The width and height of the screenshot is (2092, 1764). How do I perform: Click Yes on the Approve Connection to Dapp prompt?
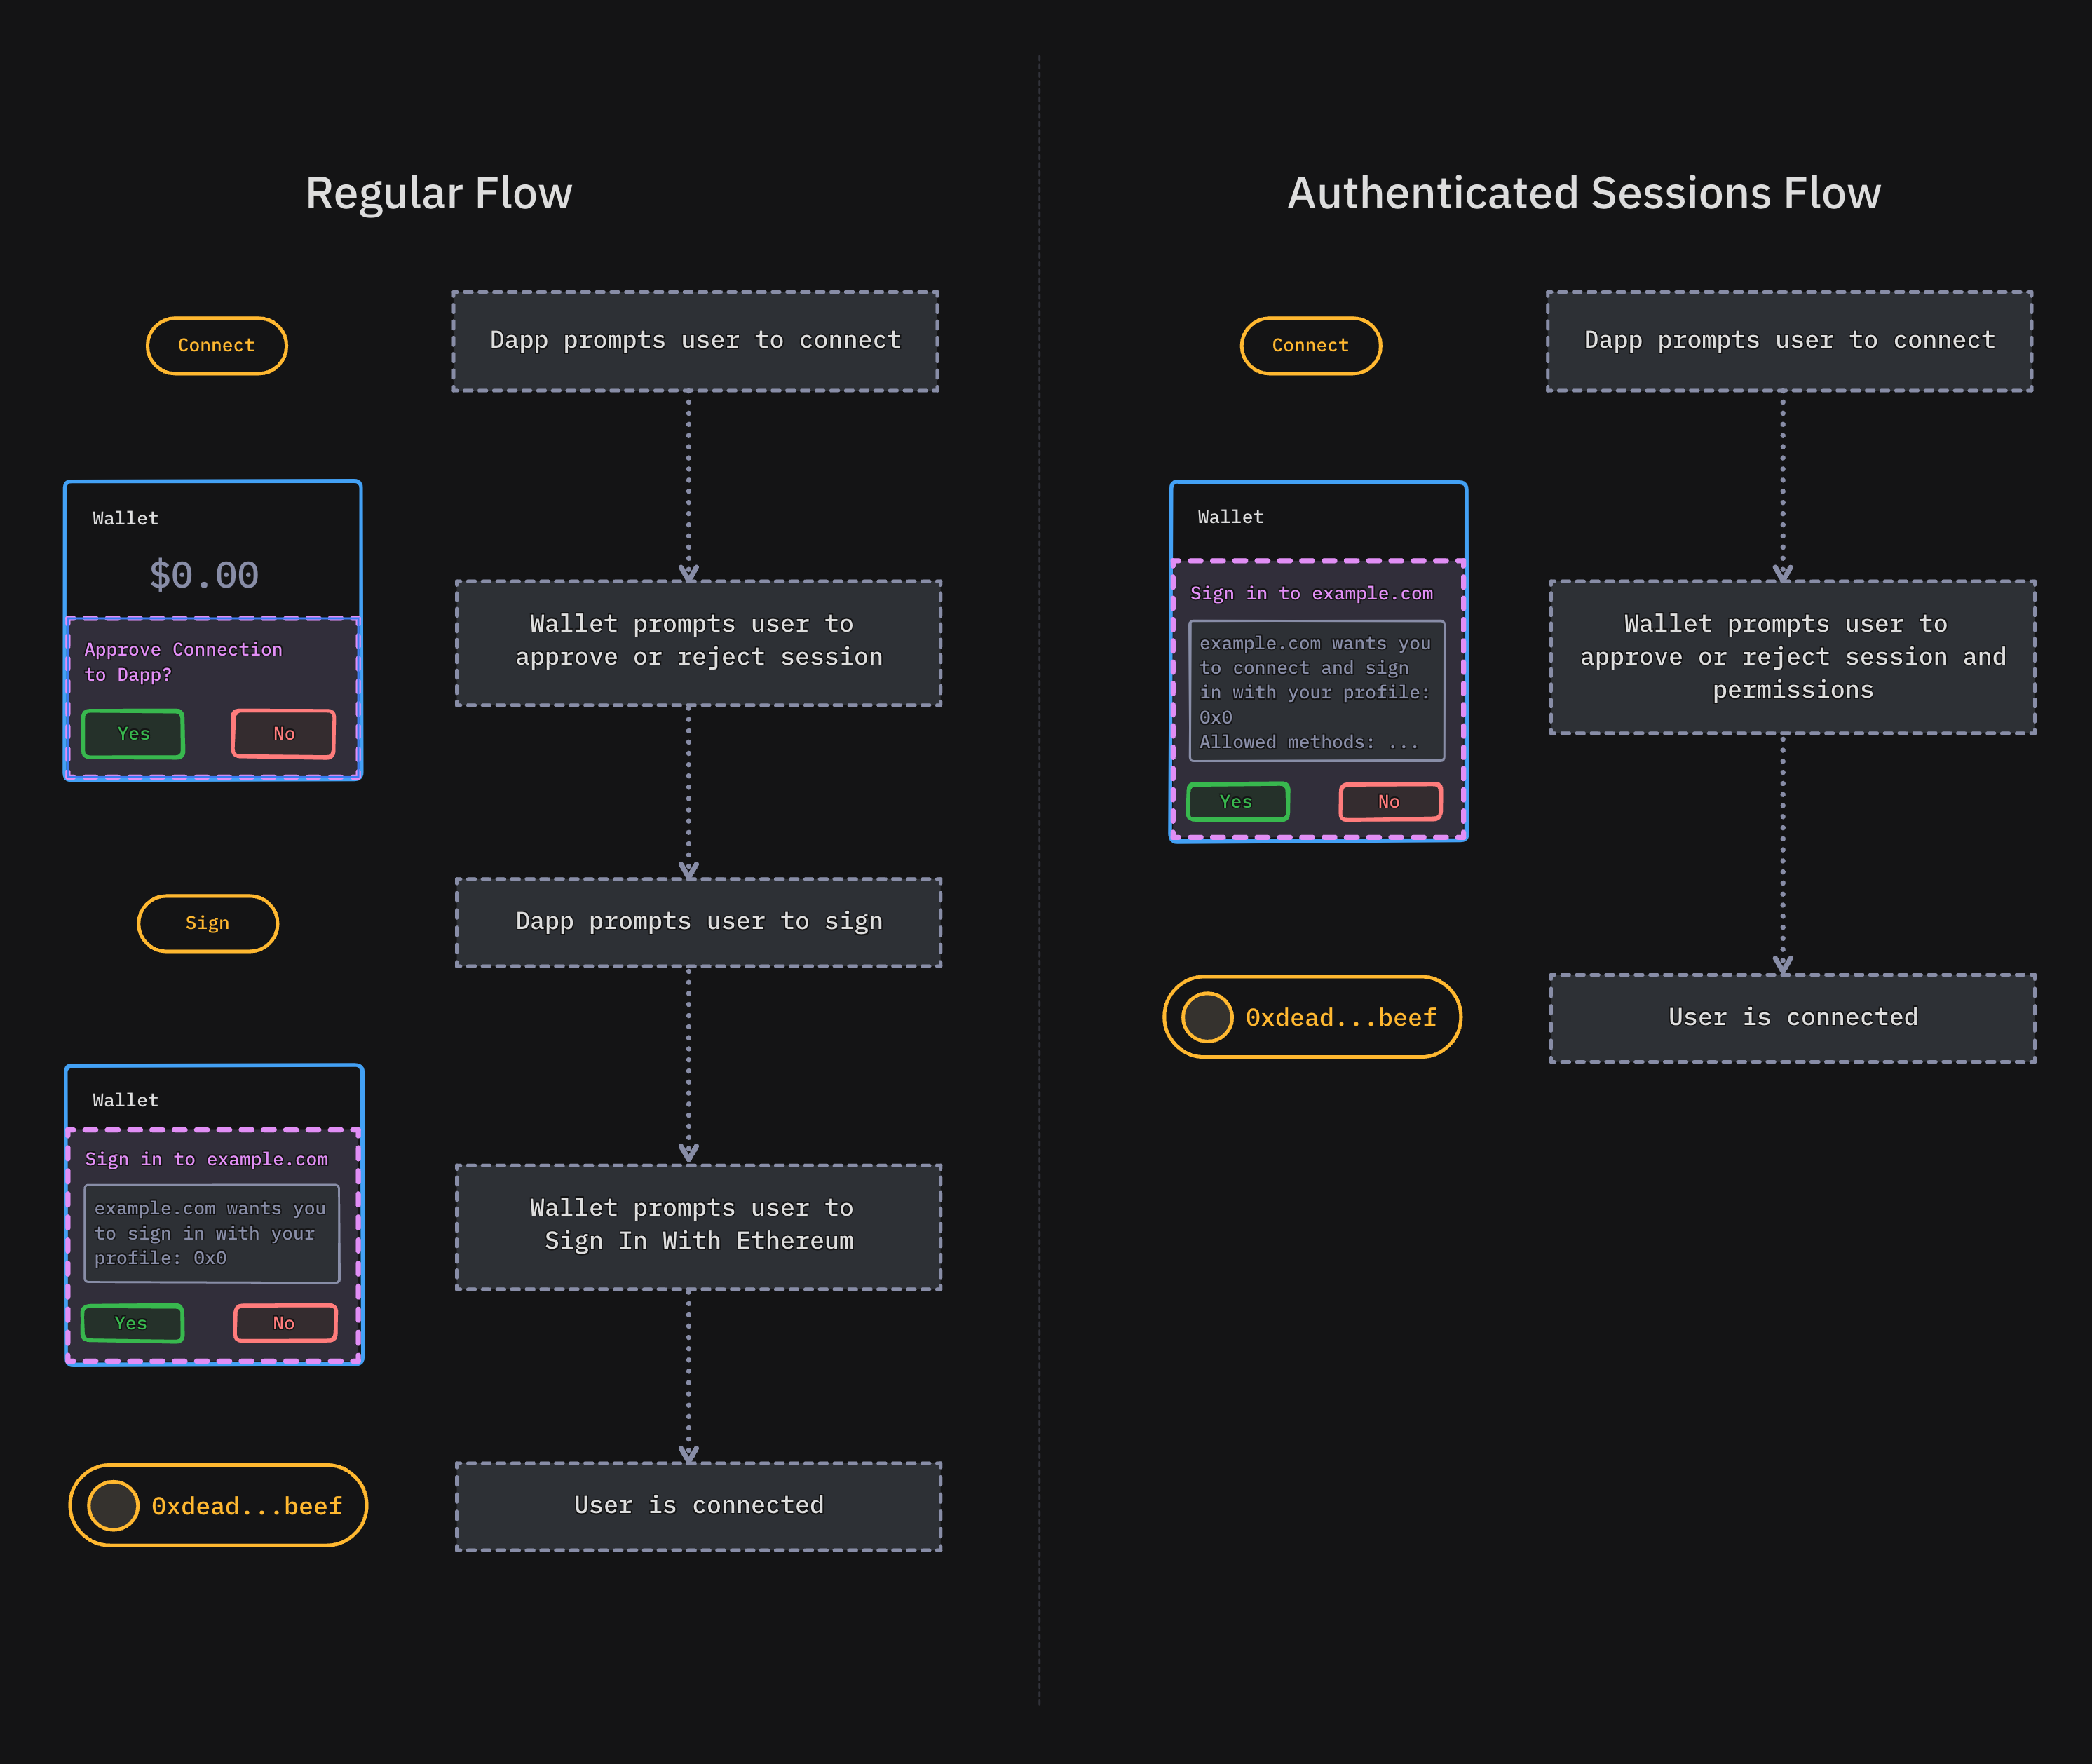(132, 733)
